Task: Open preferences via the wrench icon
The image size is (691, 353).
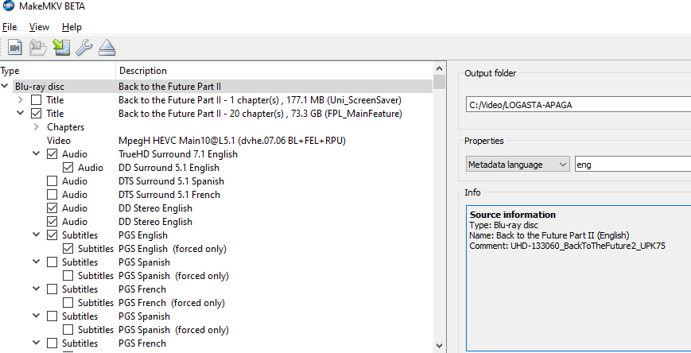Action: pos(83,47)
